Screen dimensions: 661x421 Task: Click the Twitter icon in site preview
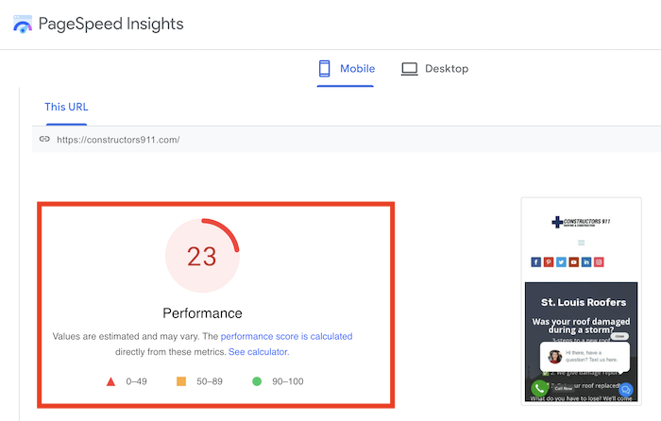[x=561, y=261]
